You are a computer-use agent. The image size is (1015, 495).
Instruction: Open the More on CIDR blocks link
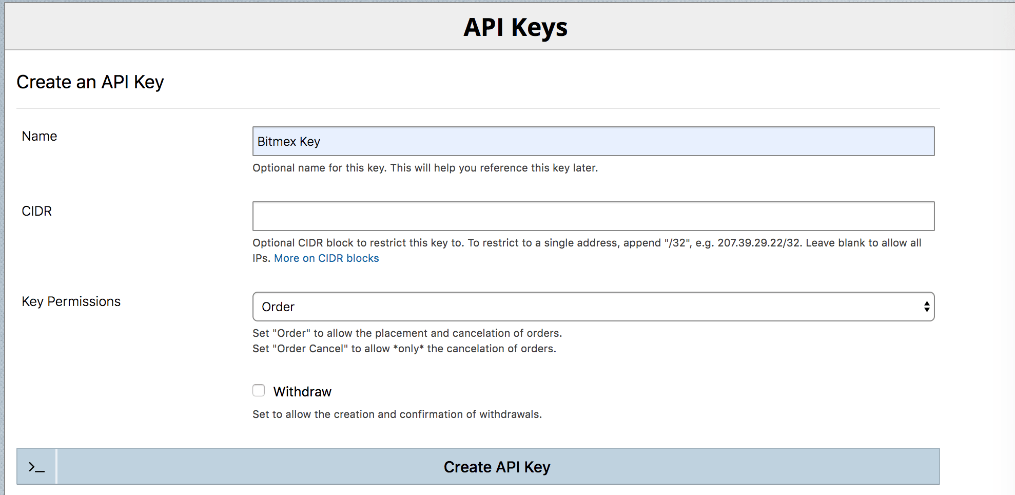[x=326, y=258]
